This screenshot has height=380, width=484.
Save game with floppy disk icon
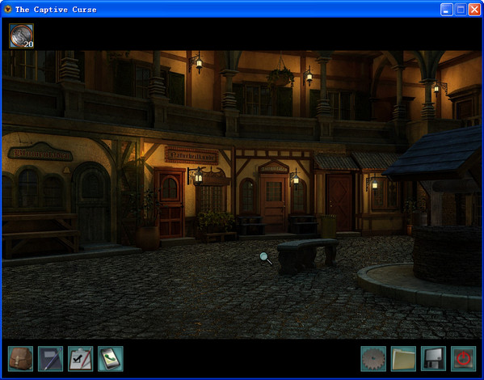click(x=433, y=359)
